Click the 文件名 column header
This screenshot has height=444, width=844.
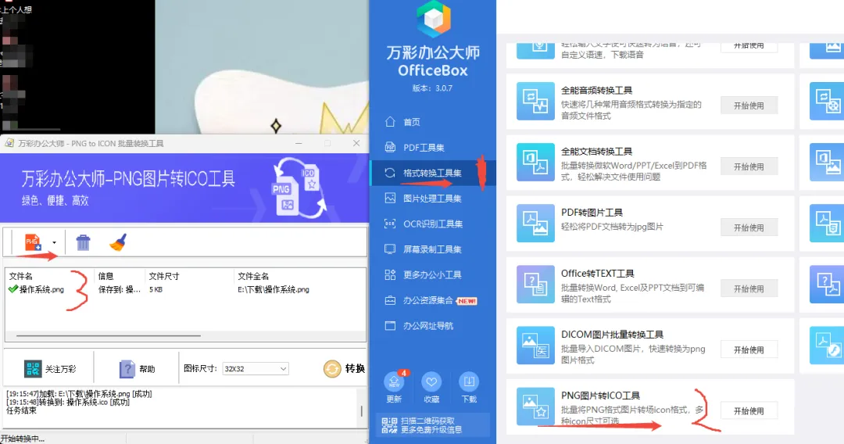coord(21,276)
